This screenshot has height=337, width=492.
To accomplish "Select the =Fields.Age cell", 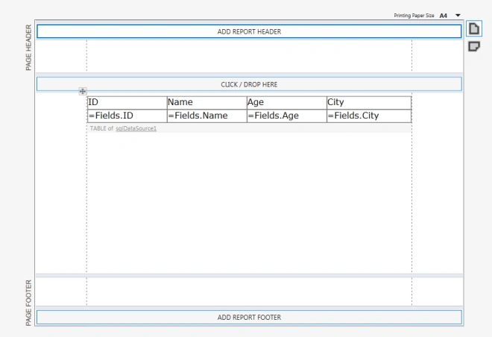I will click(x=287, y=116).
